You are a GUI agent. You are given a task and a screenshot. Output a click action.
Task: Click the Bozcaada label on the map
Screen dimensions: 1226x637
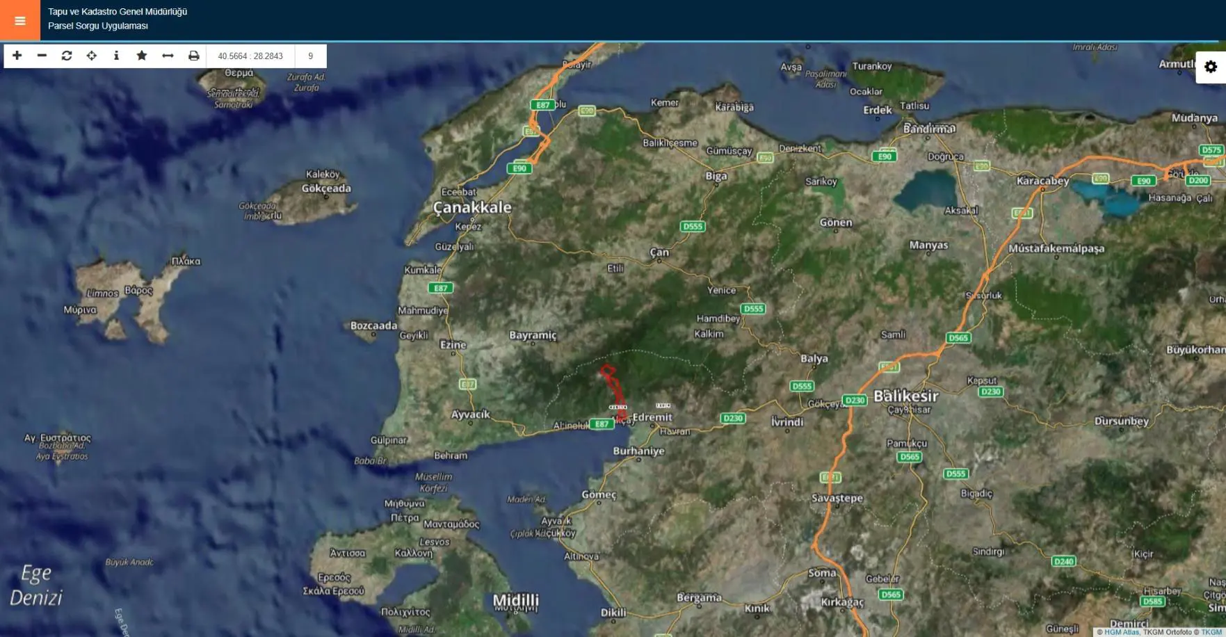(374, 325)
